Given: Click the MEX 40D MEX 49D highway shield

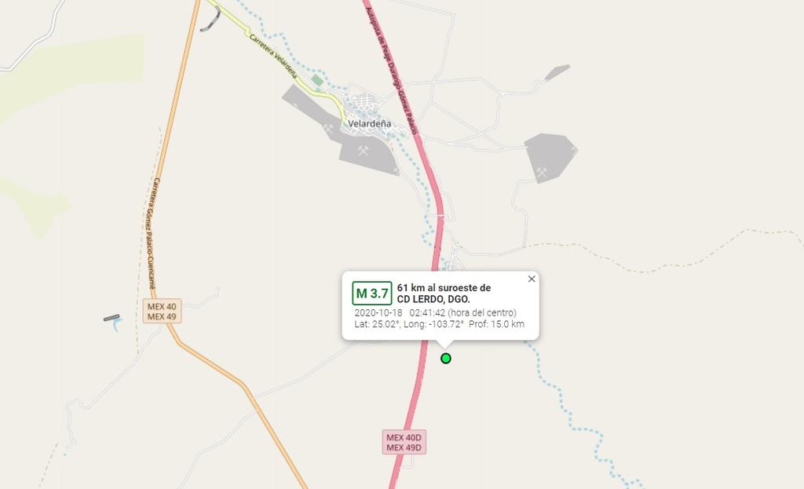Looking at the screenshot, I should [404, 443].
